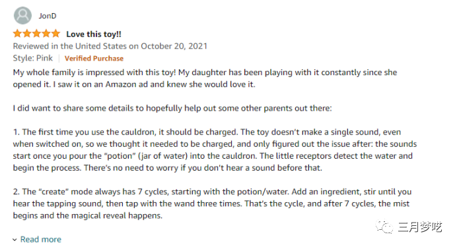Click the Verified Purchase label
This screenshot has height=247, width=457.
pyautogui.click(x=94, y=59)
